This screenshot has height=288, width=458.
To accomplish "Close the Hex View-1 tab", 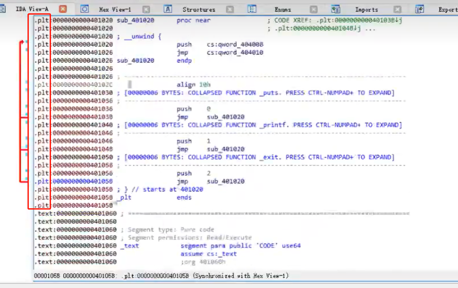I will [x=146, y=9].
